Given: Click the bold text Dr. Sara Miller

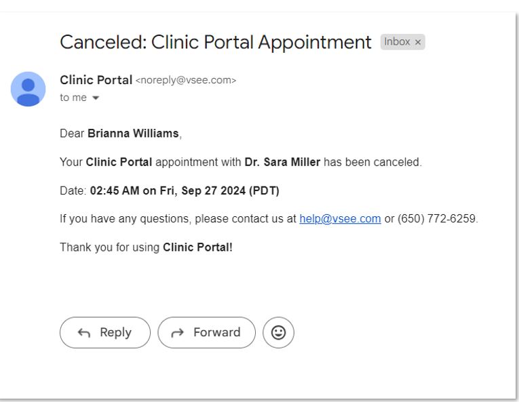Looking at the screenshot, I should [x=282, y=162].
